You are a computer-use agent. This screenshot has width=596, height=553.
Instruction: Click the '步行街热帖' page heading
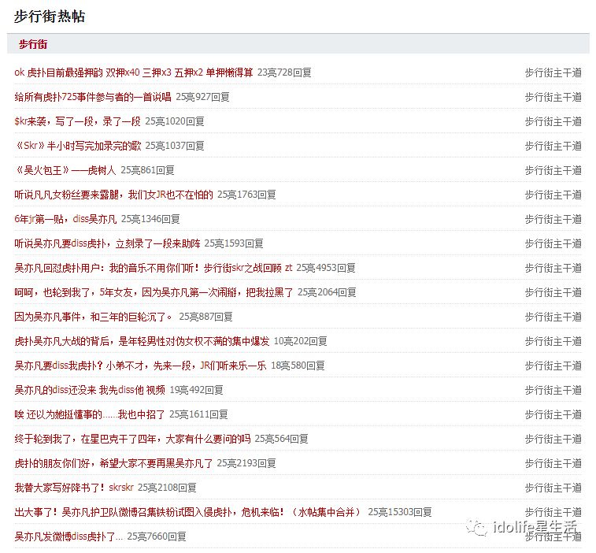point(50,17)
